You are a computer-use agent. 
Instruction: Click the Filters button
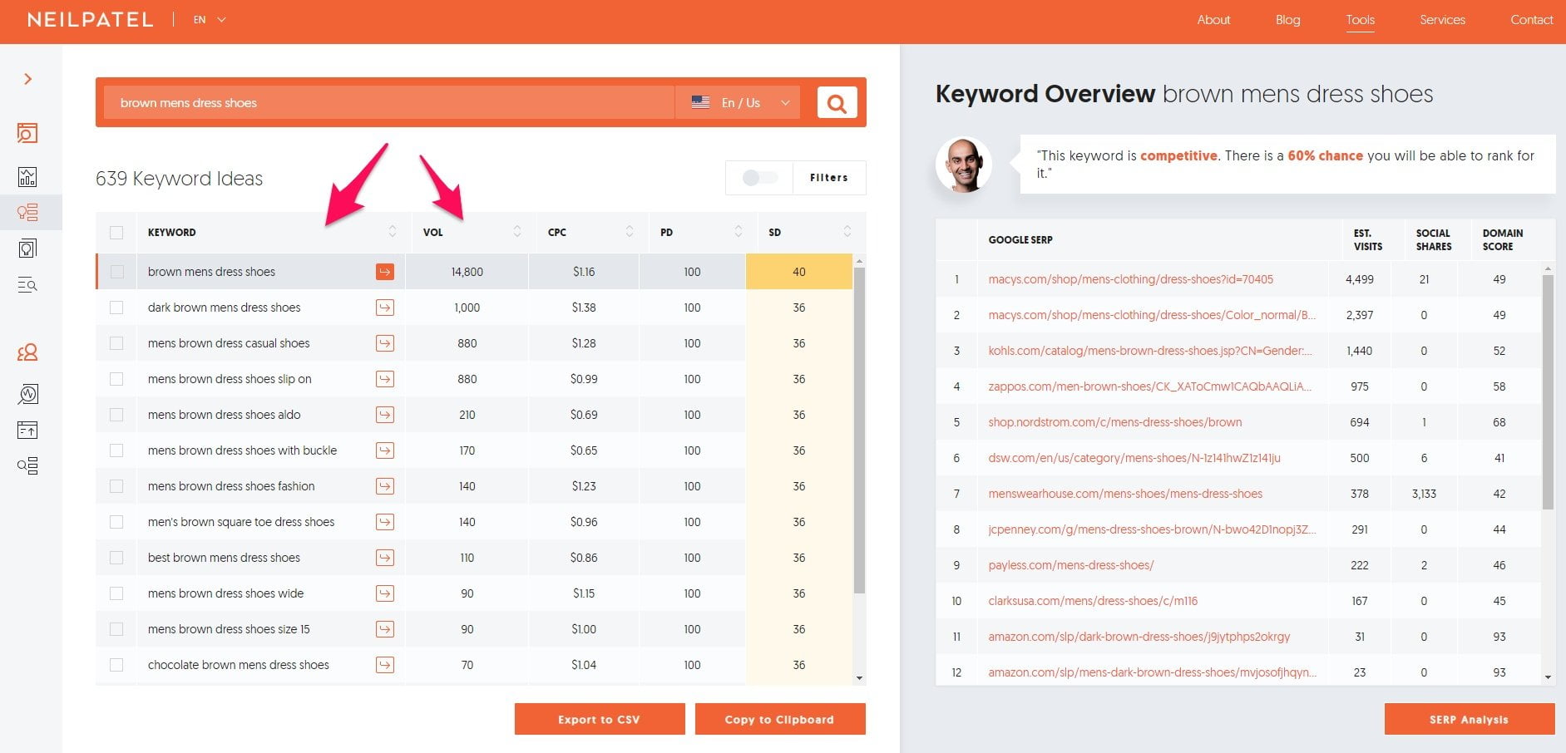point(829,177)
